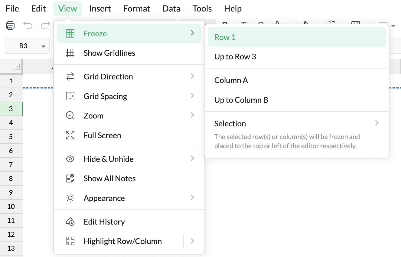The width and height of the screenshot is (401, 257).
Task: Select row header 2
Action: (x=11, y=95)
